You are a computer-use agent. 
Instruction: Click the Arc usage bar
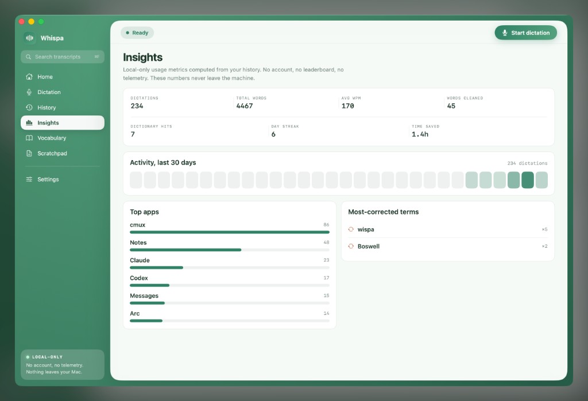(230, 321)
